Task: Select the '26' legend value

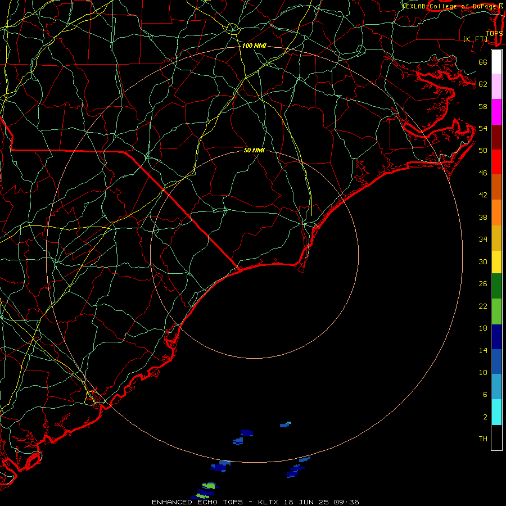Action: 483,284
